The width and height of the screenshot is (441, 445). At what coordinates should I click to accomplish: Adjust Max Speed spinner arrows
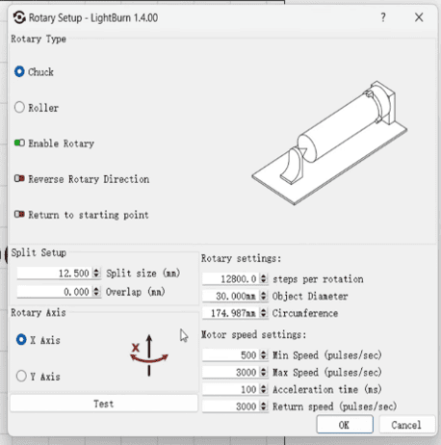(x=263, y=372)
